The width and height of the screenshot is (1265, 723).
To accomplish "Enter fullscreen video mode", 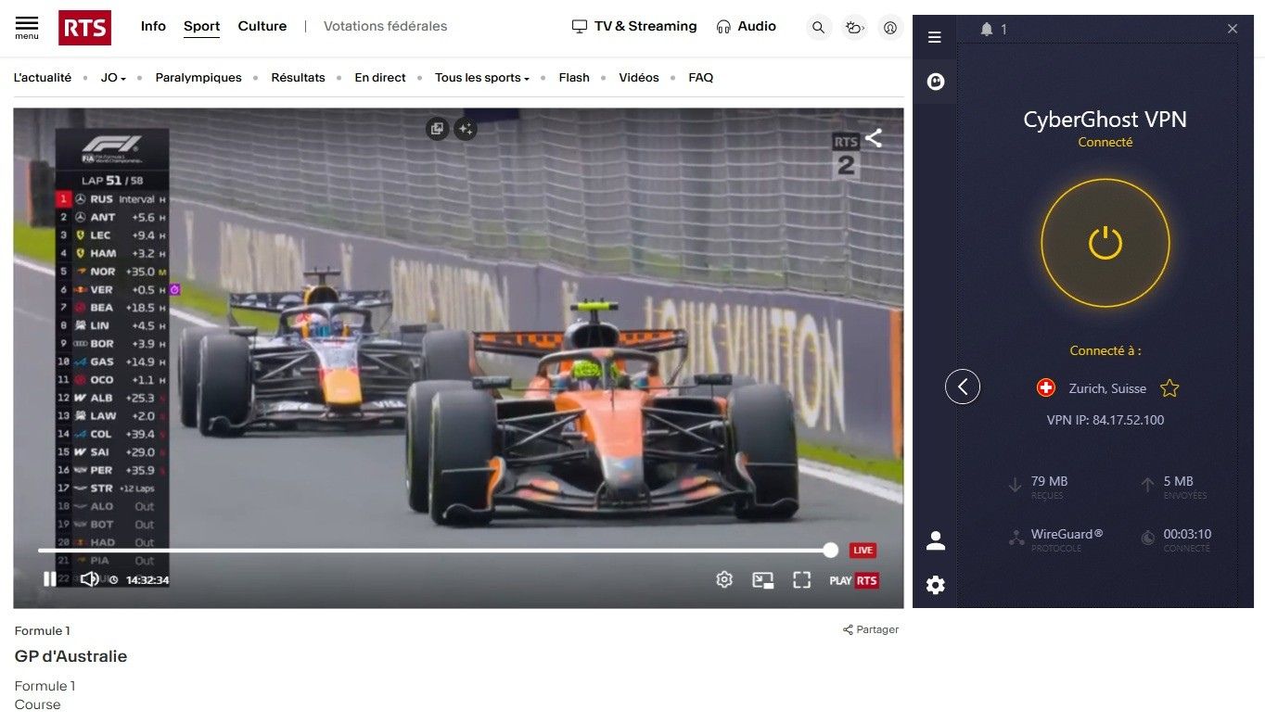I will (x=801, y=580).
